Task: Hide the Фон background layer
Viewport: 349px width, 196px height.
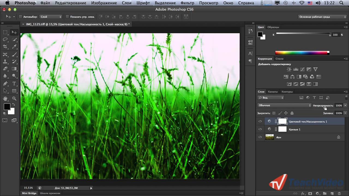Action: 260,137
